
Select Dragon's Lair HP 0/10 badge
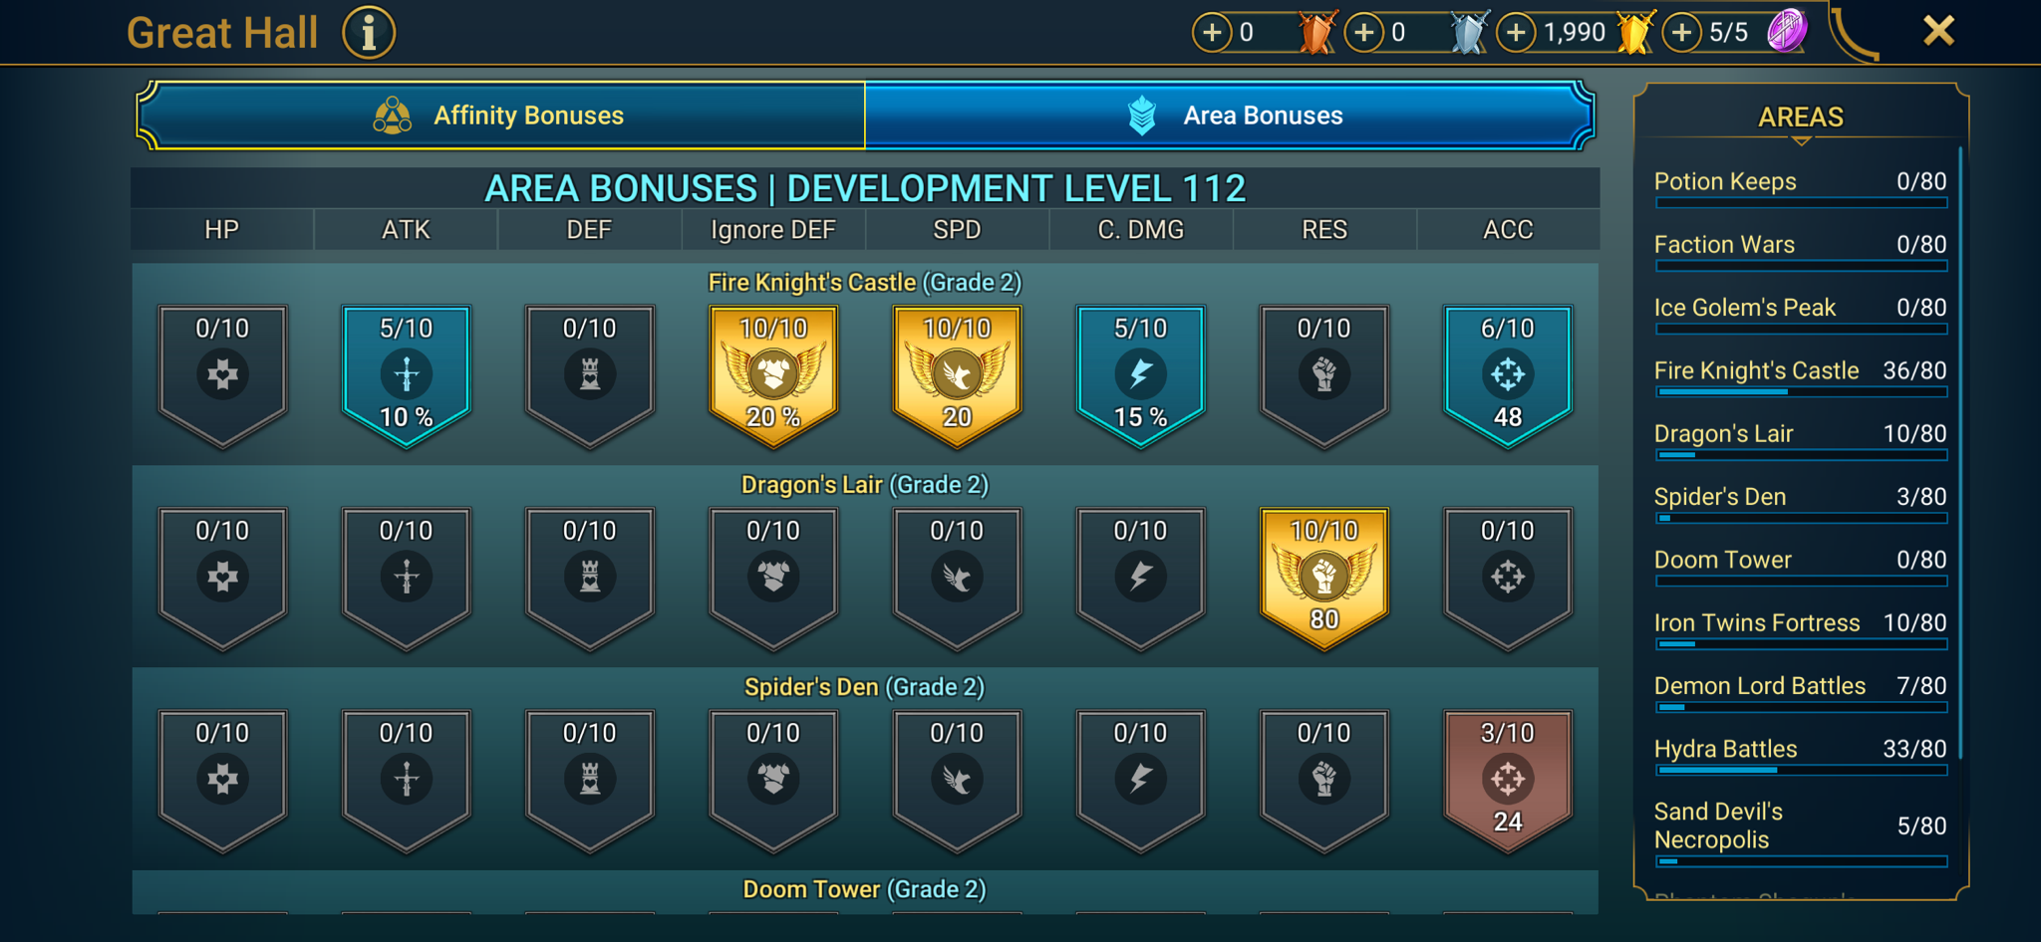(222, 579)
